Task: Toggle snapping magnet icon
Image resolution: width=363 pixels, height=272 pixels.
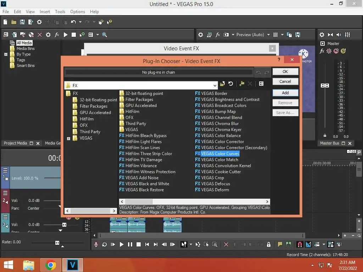Action: (300, 244)
